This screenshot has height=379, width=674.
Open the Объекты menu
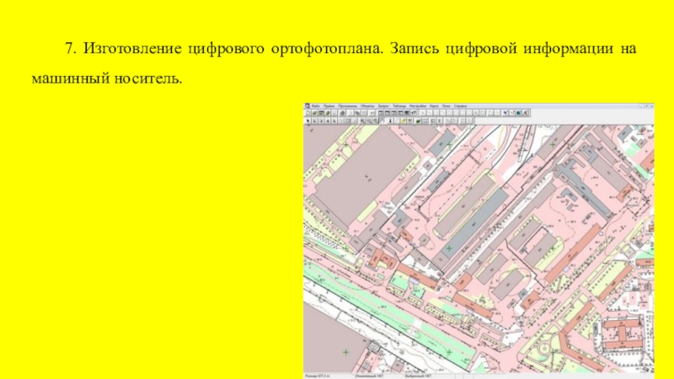coord(367,106)
